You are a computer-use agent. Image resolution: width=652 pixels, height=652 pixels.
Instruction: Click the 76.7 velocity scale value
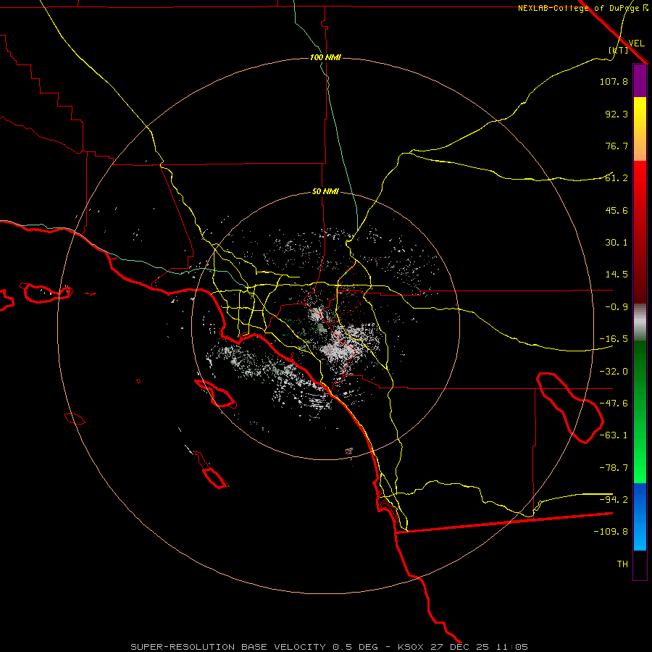click(617, 146)
